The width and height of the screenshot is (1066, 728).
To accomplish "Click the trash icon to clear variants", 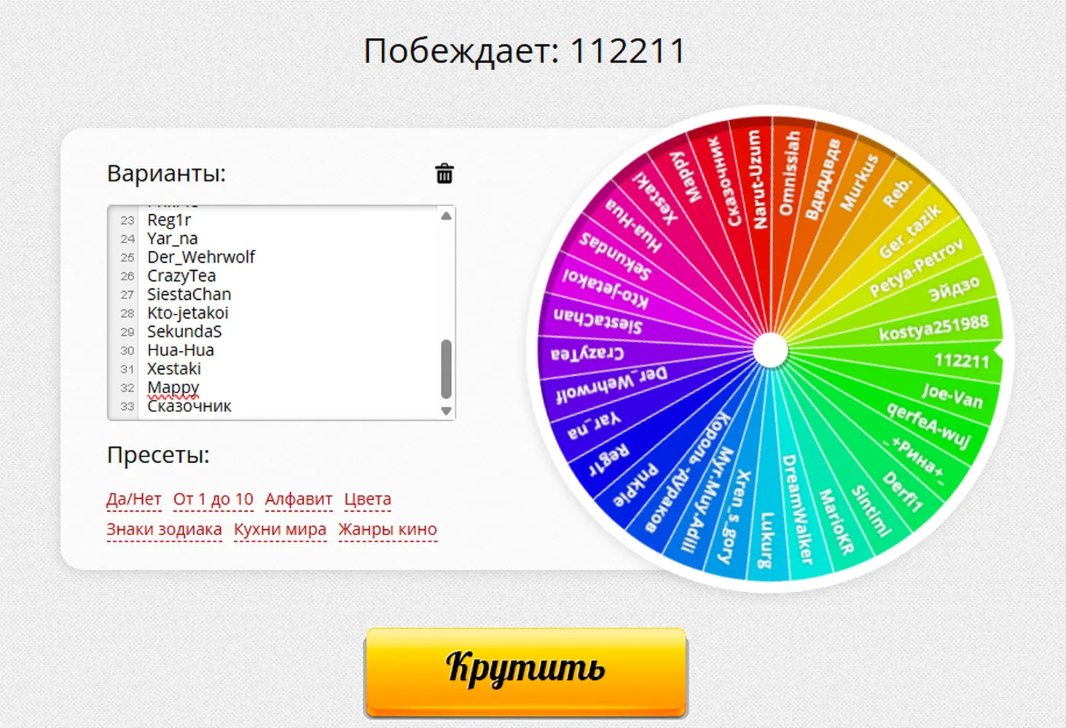I will point(444,173).
